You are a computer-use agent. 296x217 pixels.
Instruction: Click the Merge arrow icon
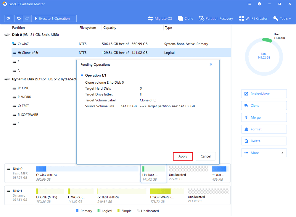coord(246,117)
